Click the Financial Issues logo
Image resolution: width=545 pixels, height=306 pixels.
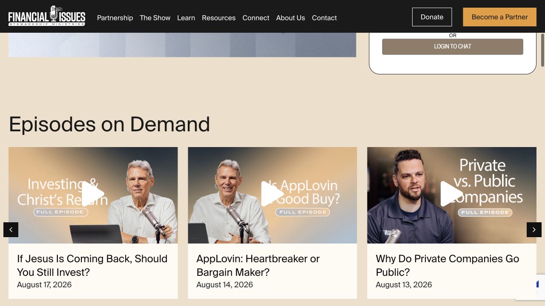pyautogui.click(x=47, y=16)
